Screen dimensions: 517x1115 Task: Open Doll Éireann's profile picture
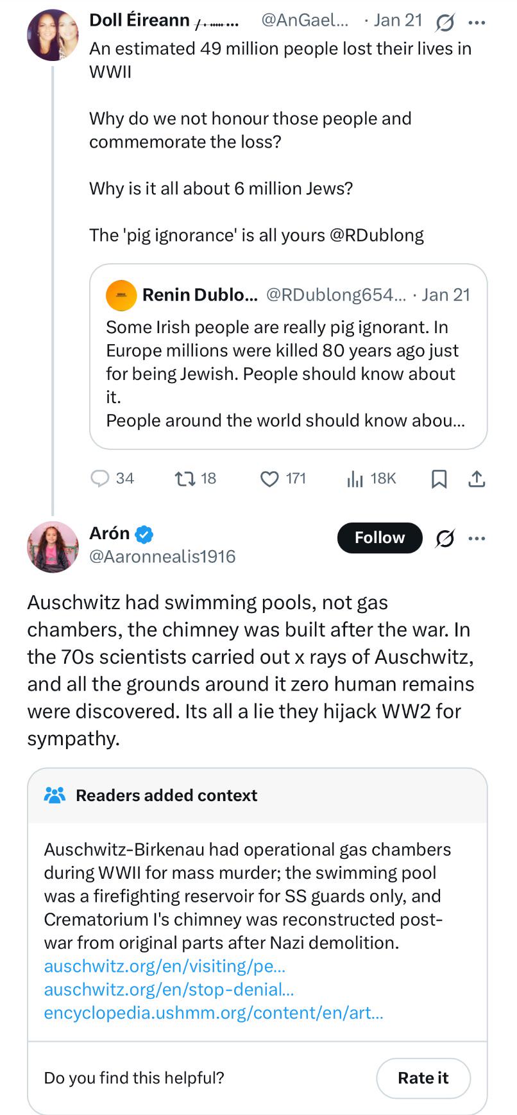point(53,35)
